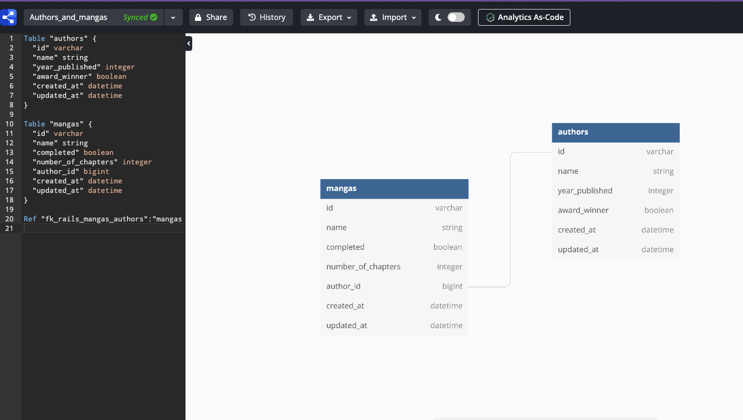The width and height of the screenshot is (743, 420).
Task: Click the hexagon icon on Analytics As-Code
Action: tap(490, 17)
